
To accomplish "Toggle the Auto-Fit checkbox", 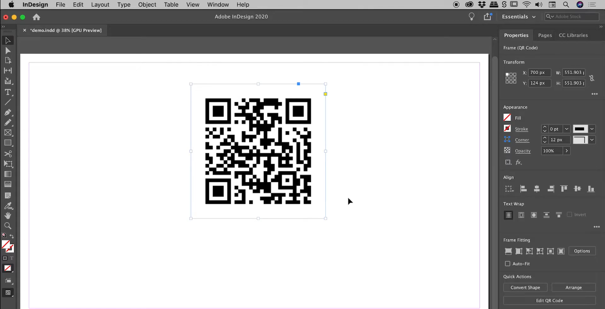I will point(507,263).
